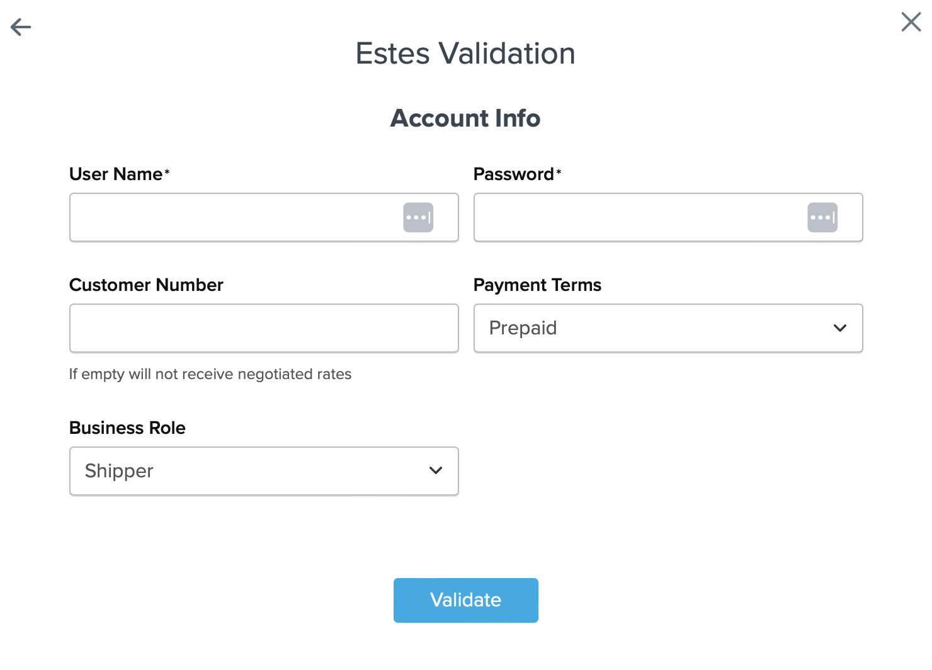Focus the User Name text field

click(x=234, y=217)
